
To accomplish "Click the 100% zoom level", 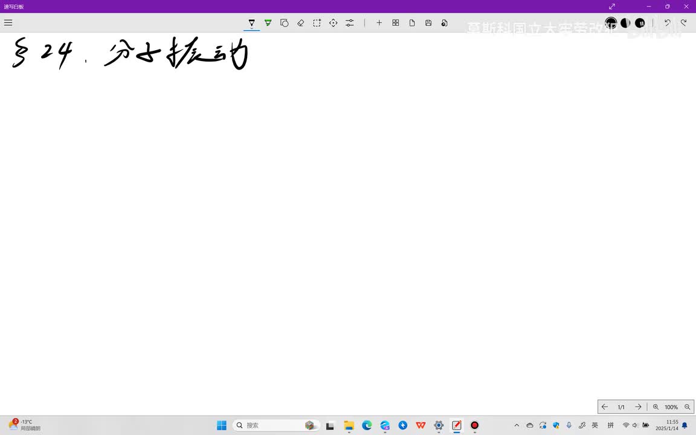I will (671, 407).
